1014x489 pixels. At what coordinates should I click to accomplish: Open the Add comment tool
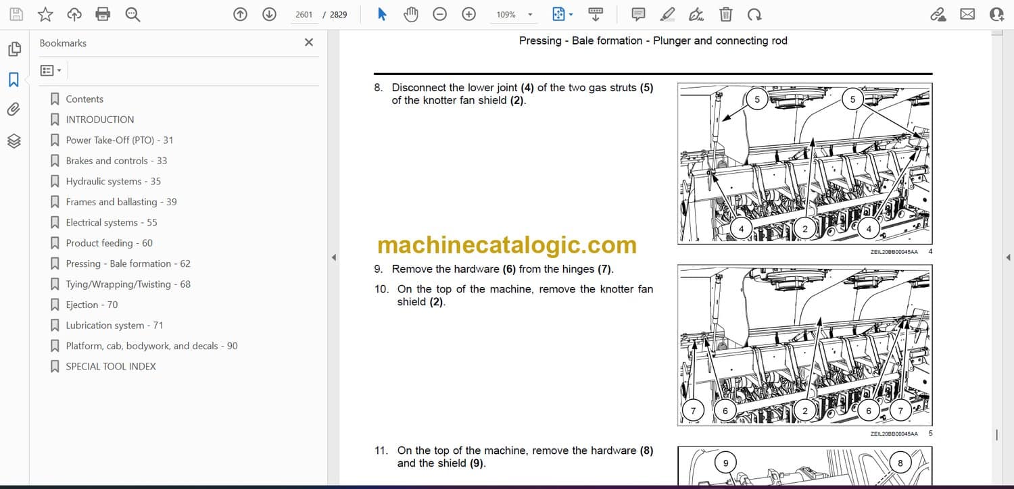(x=637, y=14)
